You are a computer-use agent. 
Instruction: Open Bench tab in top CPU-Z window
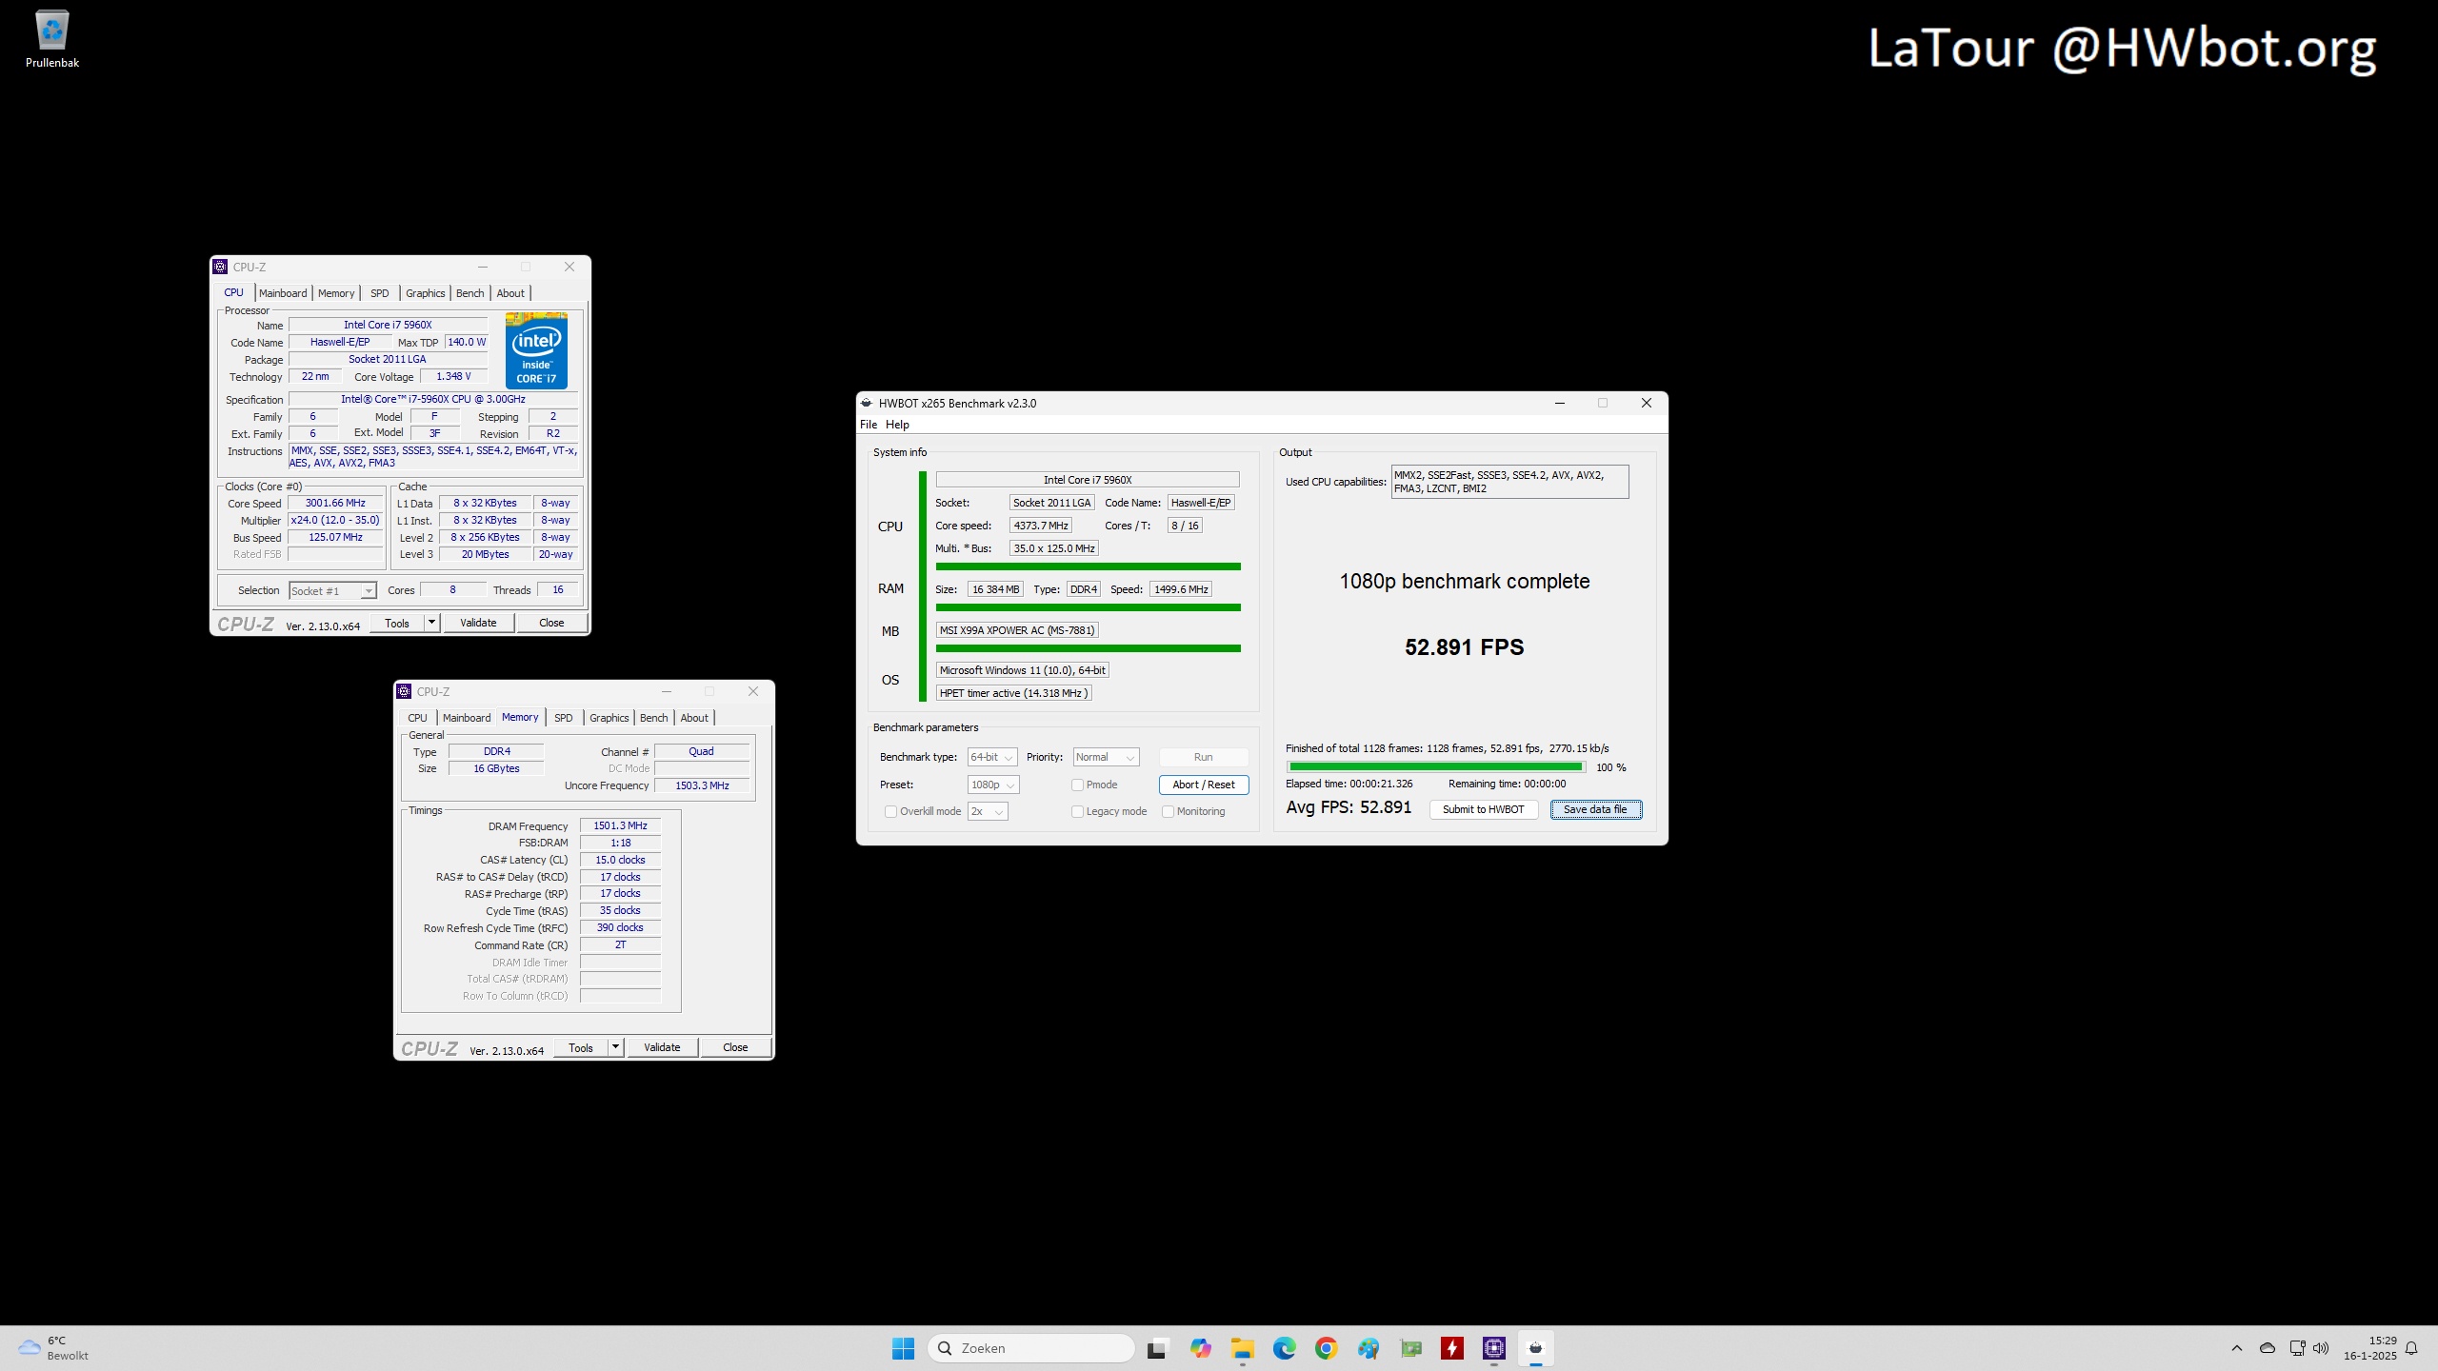click(470, 293)
